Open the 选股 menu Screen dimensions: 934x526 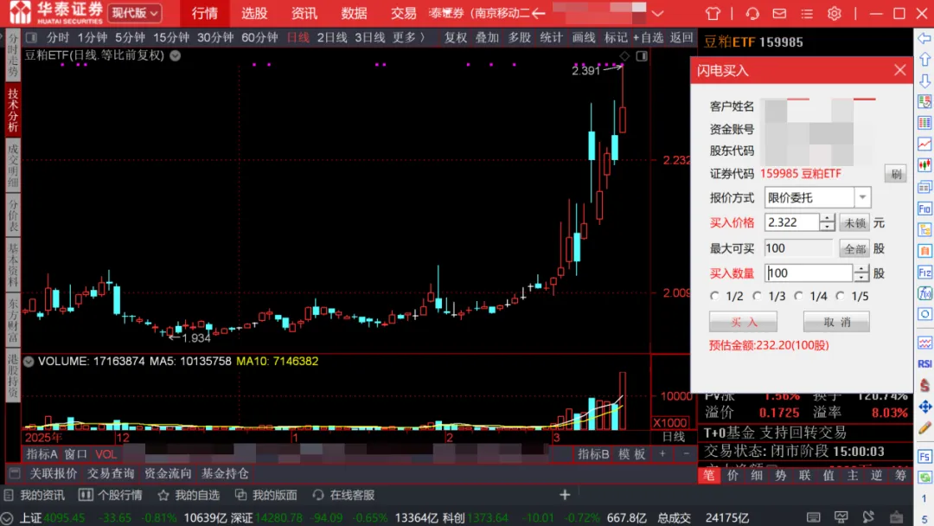(x=254, y=13)
